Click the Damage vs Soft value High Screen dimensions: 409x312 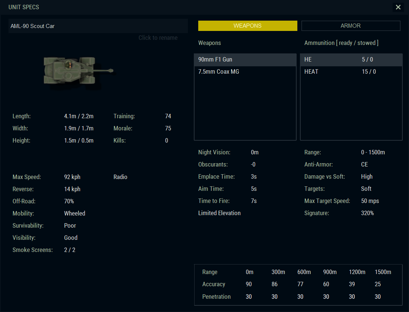[x=367, y=177]
